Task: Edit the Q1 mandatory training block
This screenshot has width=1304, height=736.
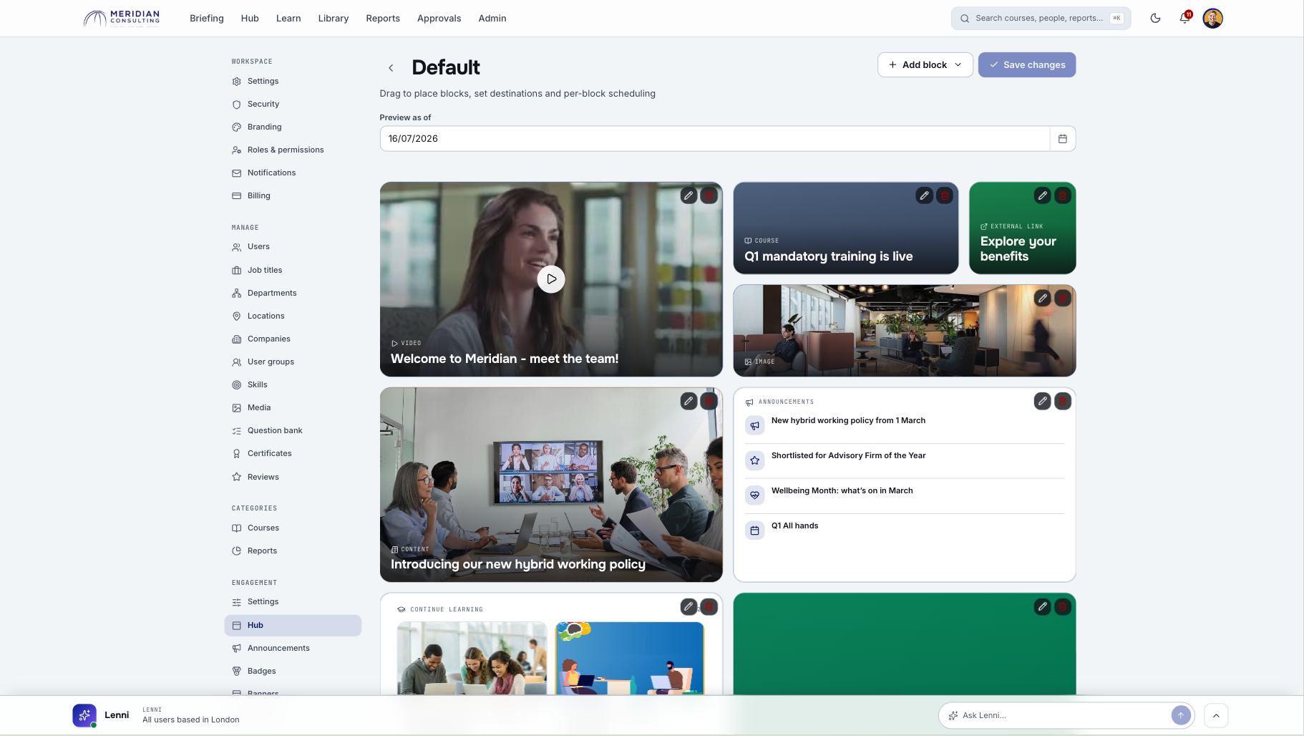Action: tap(925, 195)
